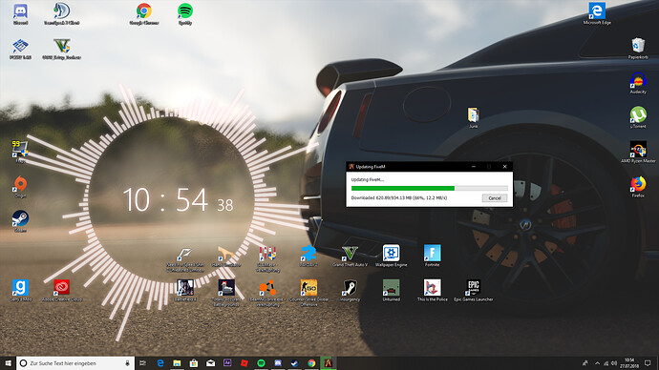
Task: Launch Battlefield 4 desktop shortcut
Action: pyautogui.click(x=185, y=290)
